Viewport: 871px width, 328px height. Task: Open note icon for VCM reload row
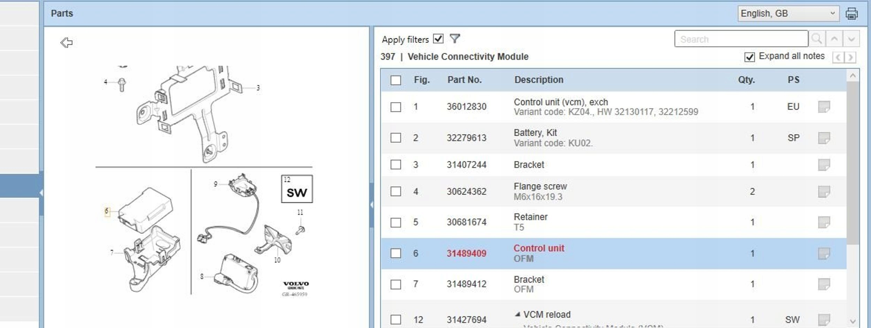point(824,320)
